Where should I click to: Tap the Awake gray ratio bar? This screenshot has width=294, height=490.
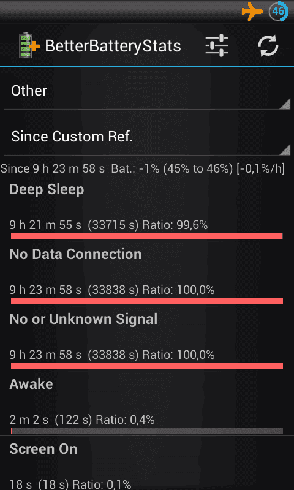point(147,431)
